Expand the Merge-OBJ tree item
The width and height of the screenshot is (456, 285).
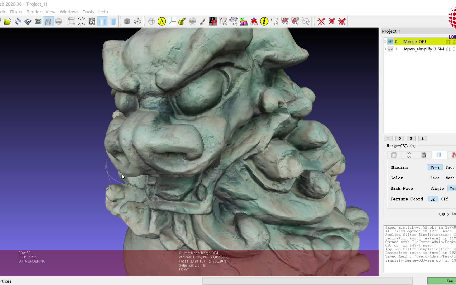(x=385, y=42)
